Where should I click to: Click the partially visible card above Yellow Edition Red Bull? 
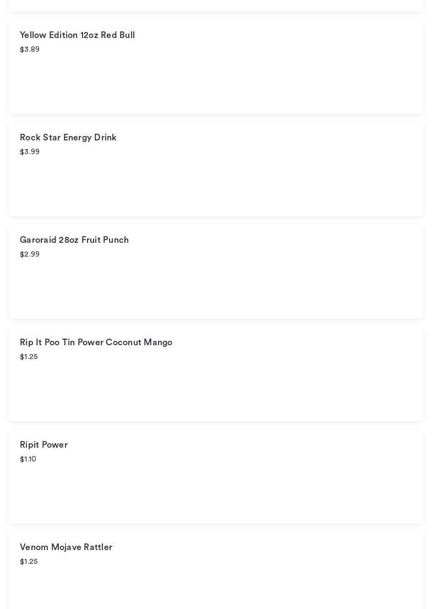[x=216, y=5]
